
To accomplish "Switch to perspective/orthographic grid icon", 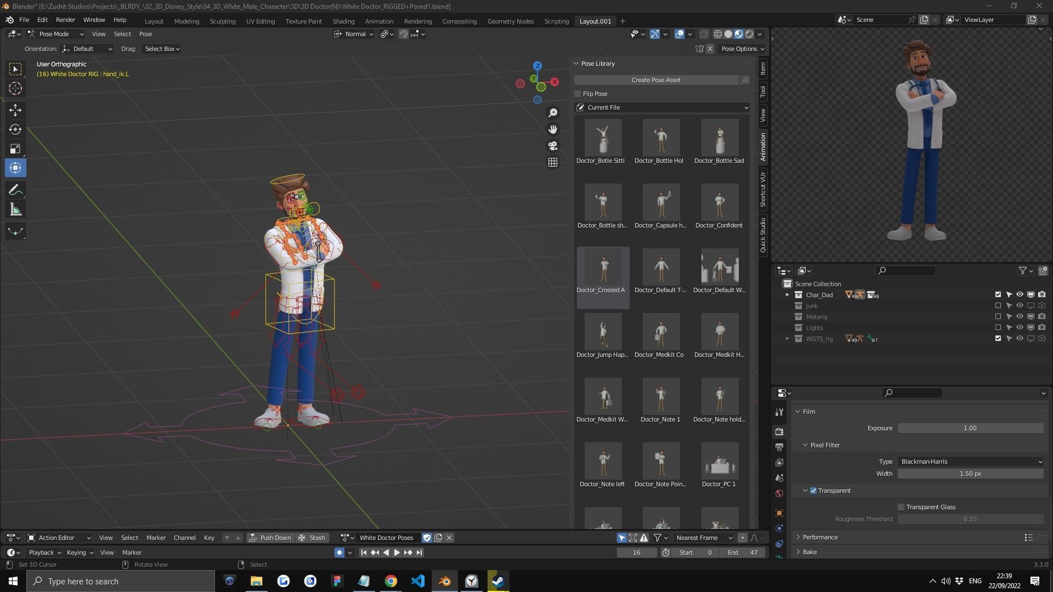I will [553, 162].
